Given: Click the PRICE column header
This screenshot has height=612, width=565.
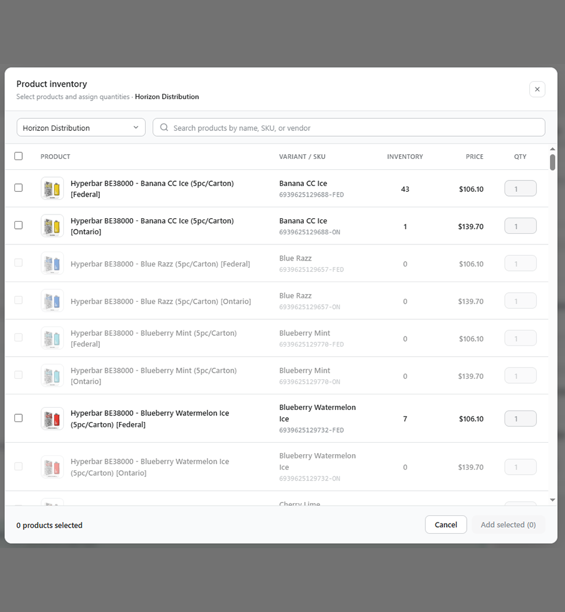Looking at the screenshot, I should (474, 157).
